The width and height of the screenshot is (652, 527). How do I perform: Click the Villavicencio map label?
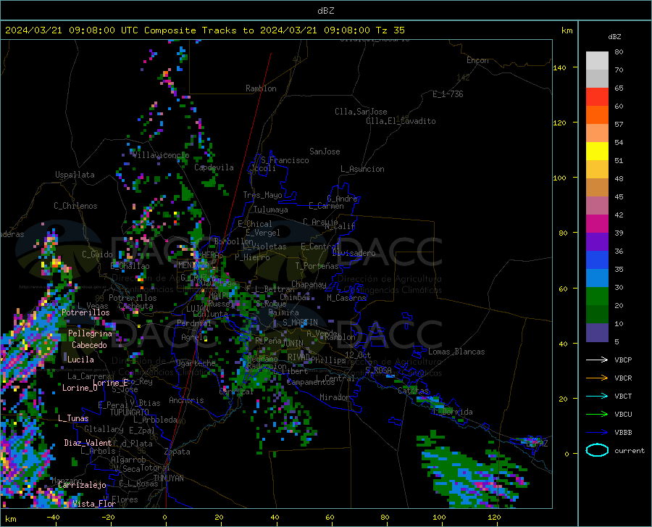[x=161, y=155]
